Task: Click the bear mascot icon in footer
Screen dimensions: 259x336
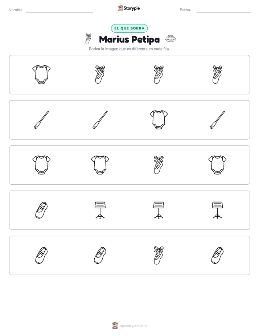Action: (115, 325)
